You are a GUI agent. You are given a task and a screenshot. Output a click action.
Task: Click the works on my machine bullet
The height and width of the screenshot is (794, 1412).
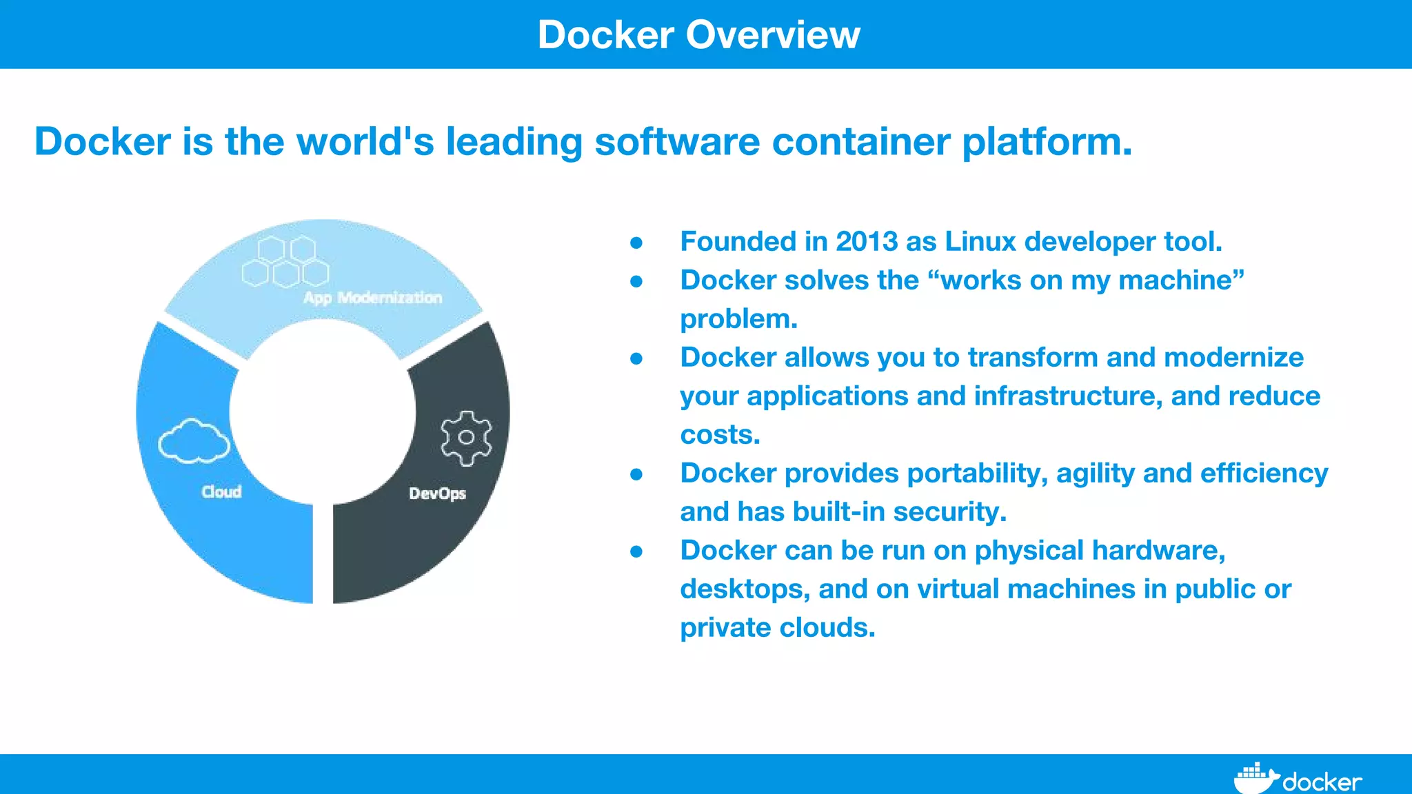(962, 281)
